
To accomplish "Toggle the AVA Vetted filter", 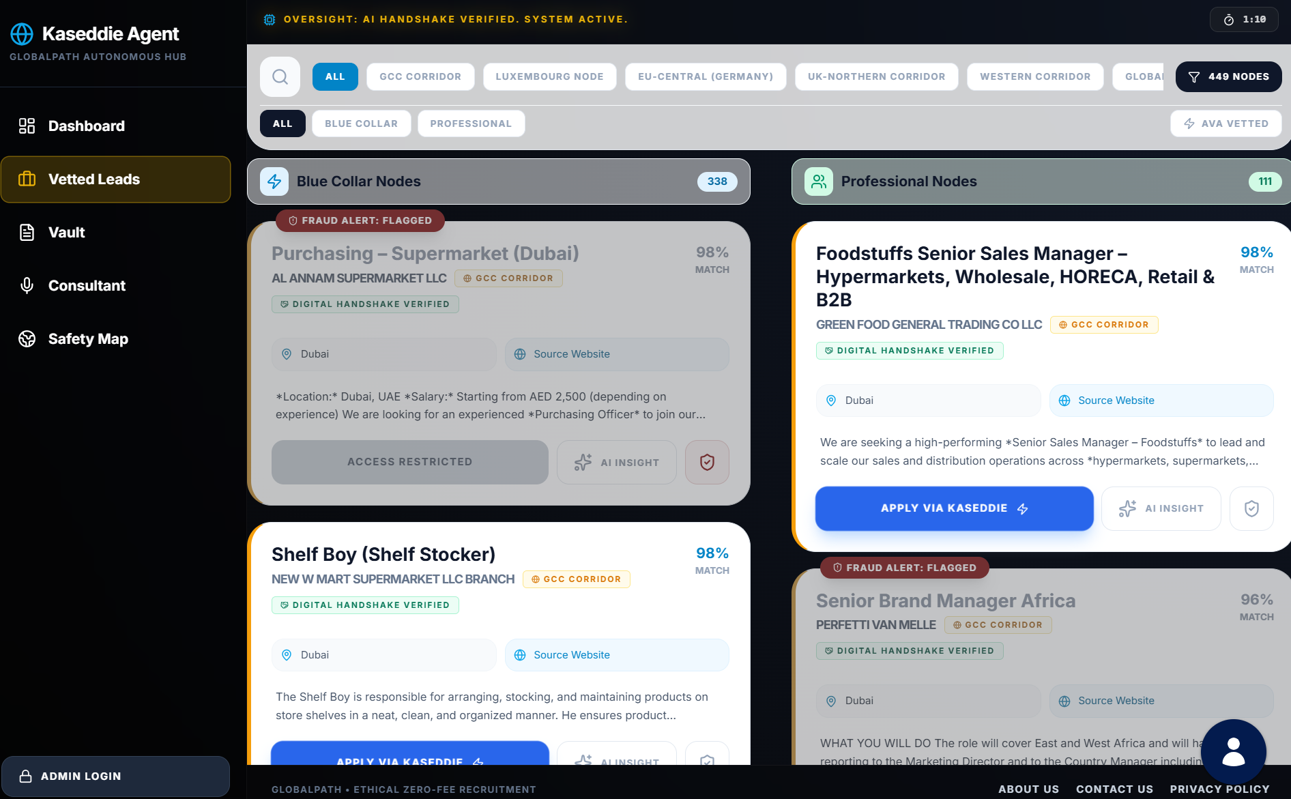I will pyautogui.click(x=1225, y=124).
